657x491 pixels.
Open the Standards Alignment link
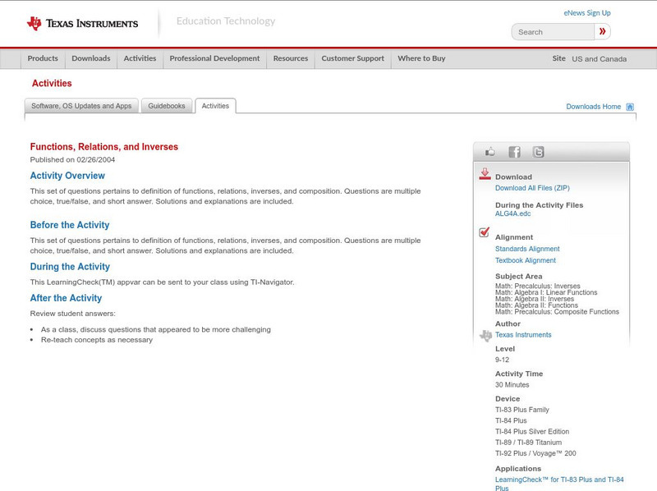[527, 249]
